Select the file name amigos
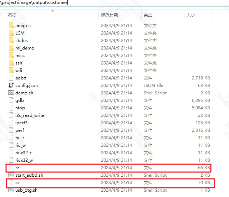This screenshot has height=197, width=229. click(x=23, y=26)
